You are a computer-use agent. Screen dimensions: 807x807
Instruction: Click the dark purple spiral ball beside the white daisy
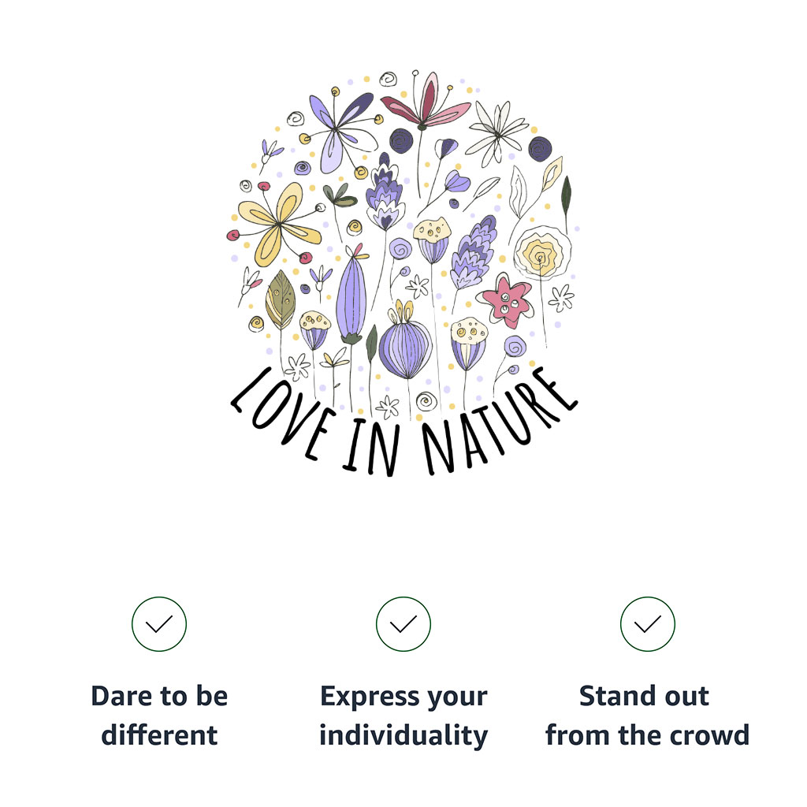coord(539,149)
